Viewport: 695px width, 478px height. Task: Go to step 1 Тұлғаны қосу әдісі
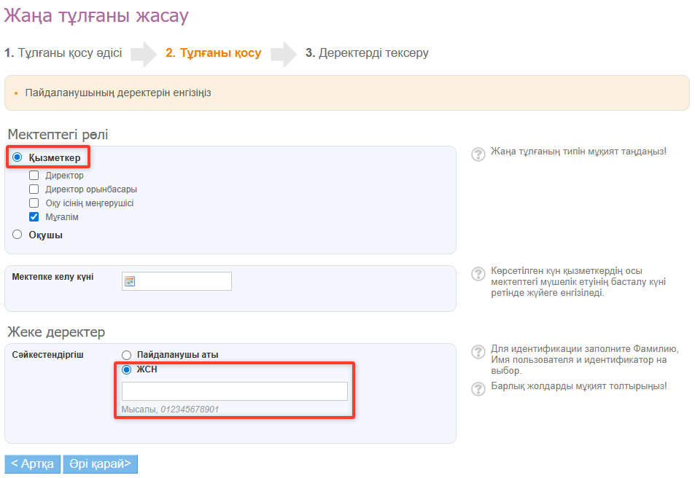click(x=63, y=53)
